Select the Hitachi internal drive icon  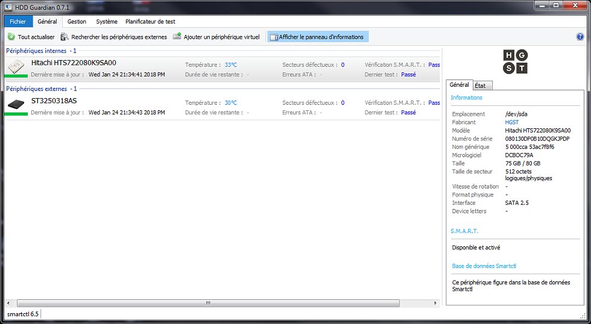(x=16, y=67)
